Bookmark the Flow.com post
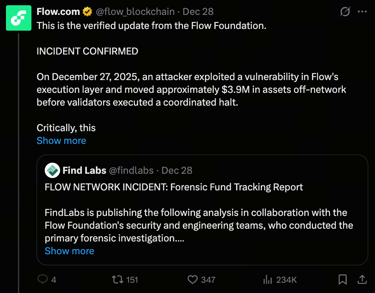The image size is (375, 293). [342, 279]
